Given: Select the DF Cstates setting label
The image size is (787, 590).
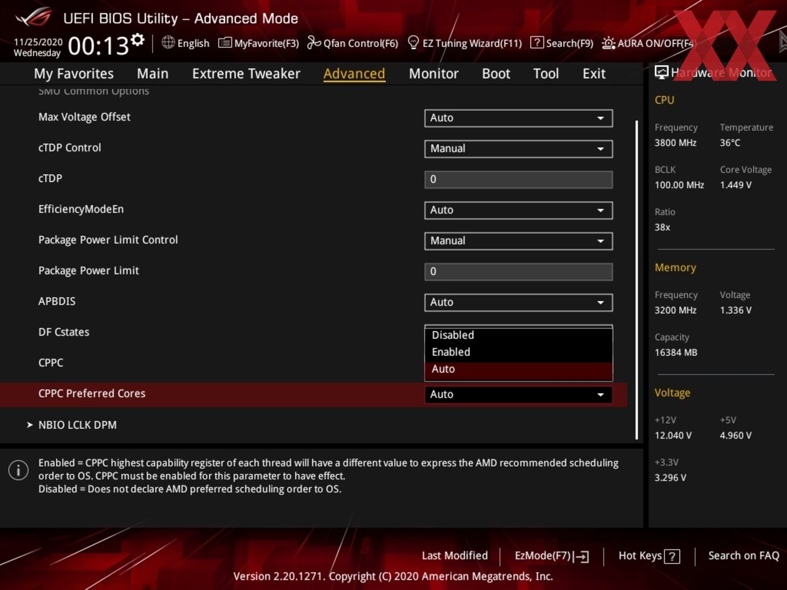Looking at the screenshot, I should [x=64, y=332].
